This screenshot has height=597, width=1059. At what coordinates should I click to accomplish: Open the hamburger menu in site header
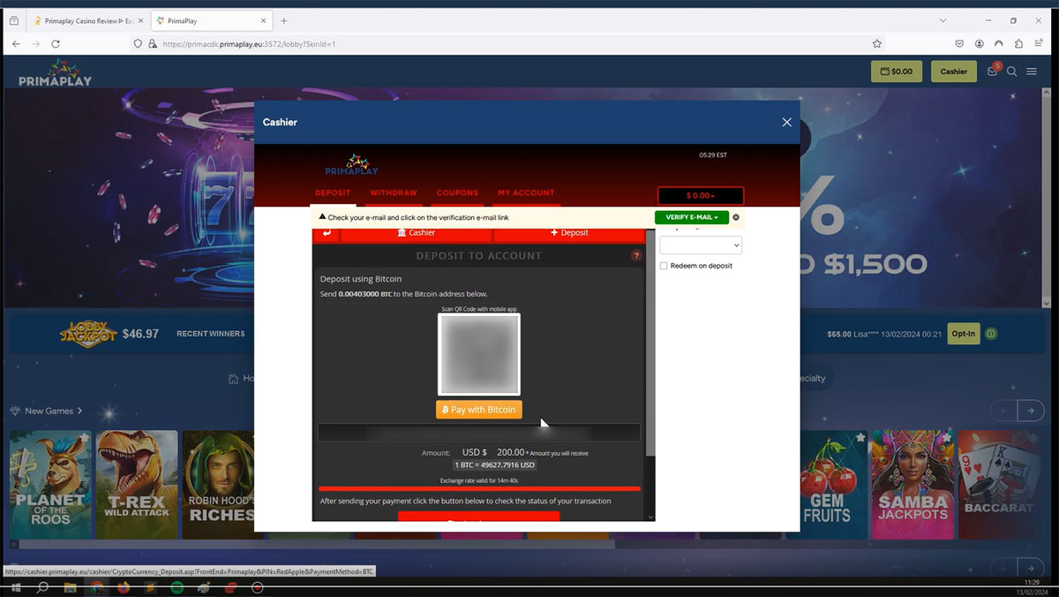pos(1032,72)
